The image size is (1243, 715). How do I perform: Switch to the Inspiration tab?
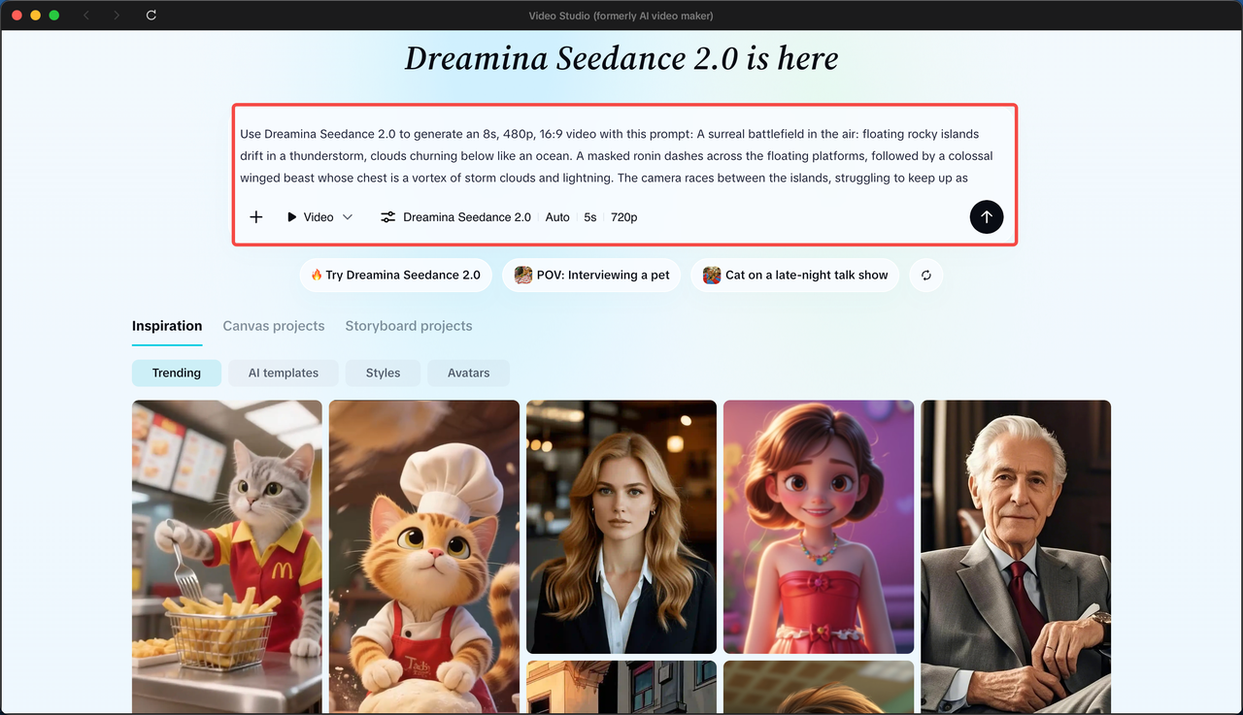[167, 326]
